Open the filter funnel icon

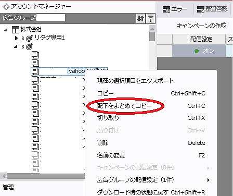coord(151,18)
